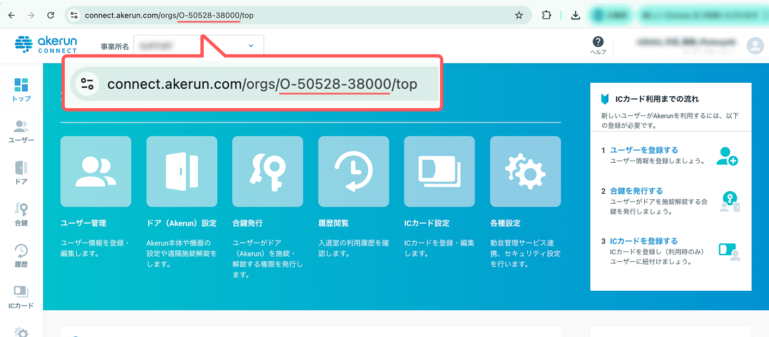Open 合鍵 in the sidebar

click(x=21, y=214)
